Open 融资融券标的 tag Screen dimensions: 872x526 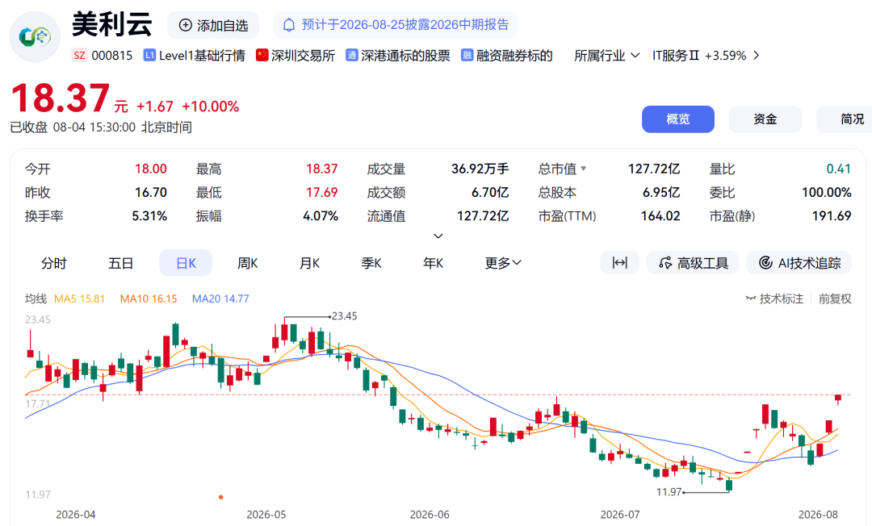coord(514,56)
